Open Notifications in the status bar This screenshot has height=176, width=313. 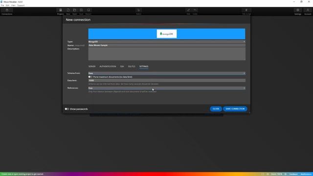pyautogui.click(x=306, y=174)
